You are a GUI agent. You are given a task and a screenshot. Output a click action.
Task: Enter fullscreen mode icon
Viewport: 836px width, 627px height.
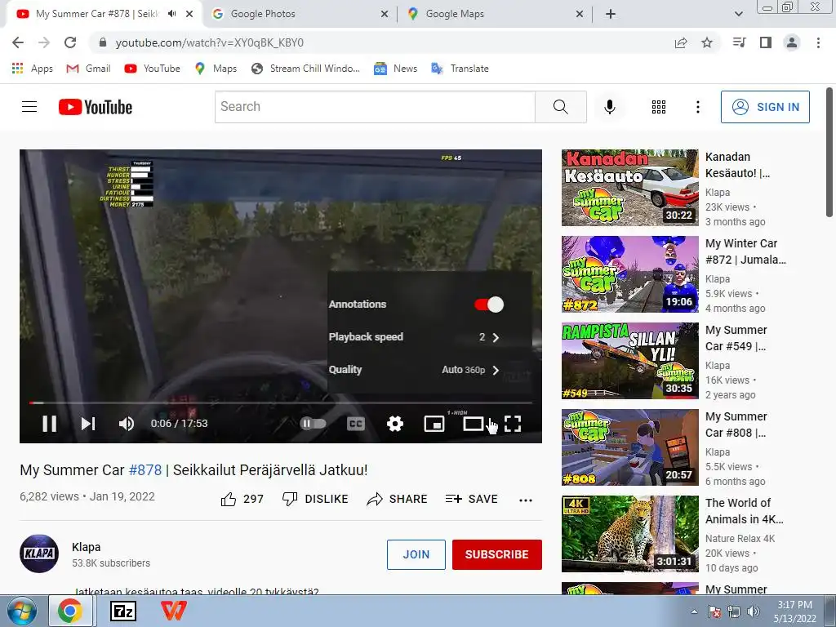513,424
